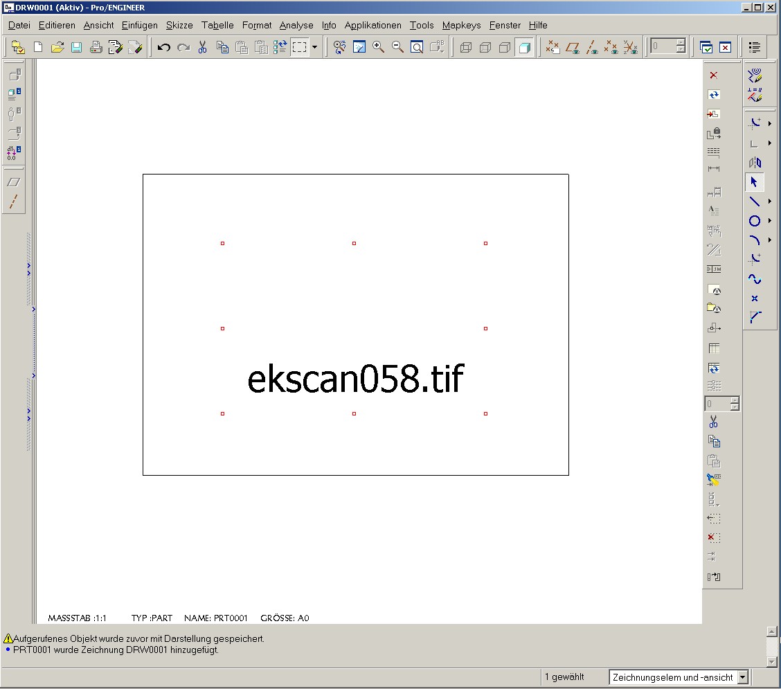The width and height of the screenshot is (781, 689).
Task: Select the Line sketch tool
Action: pyautogui.click(x=755, y=202)
